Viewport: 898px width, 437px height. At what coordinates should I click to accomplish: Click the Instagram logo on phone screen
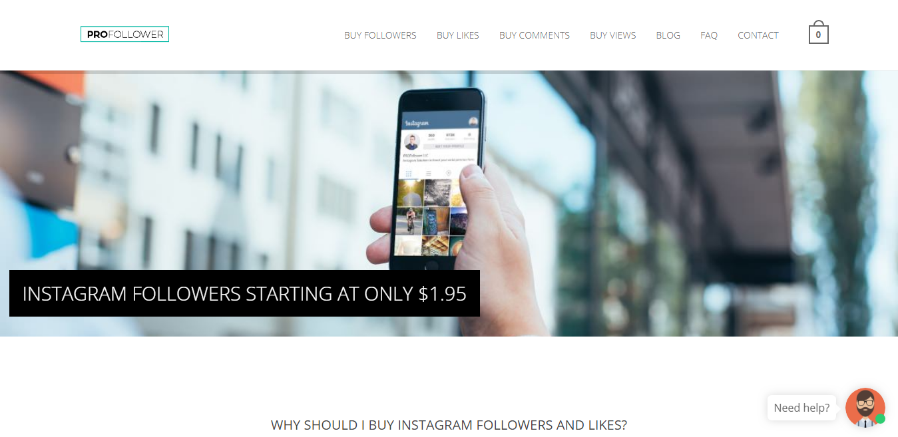point(415,123)
